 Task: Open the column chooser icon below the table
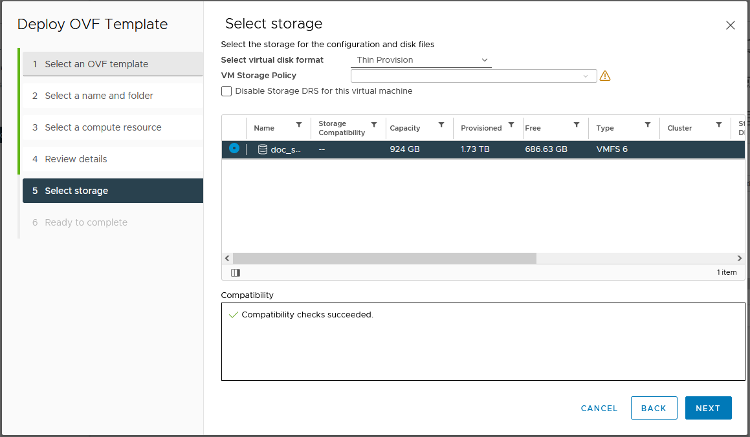[236, 272]
